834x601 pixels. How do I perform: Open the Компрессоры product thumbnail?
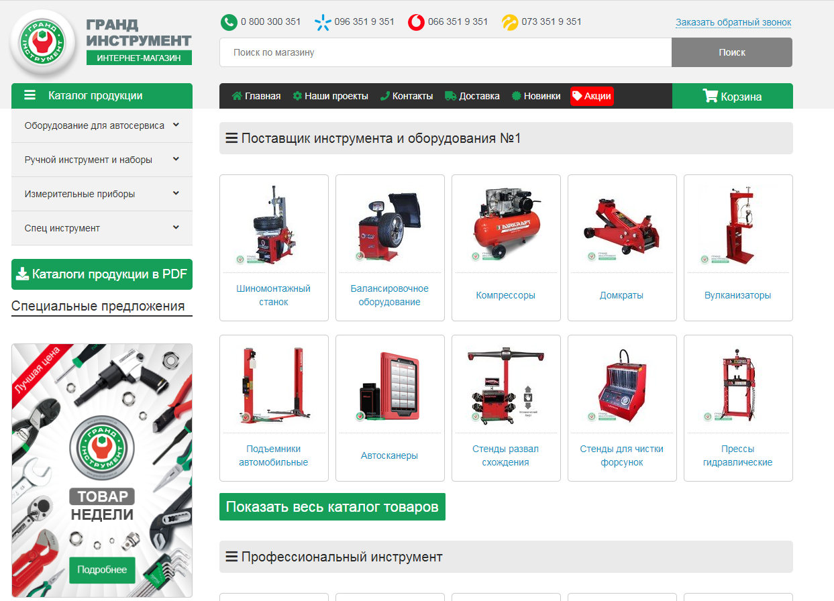(x=506, y=225)
